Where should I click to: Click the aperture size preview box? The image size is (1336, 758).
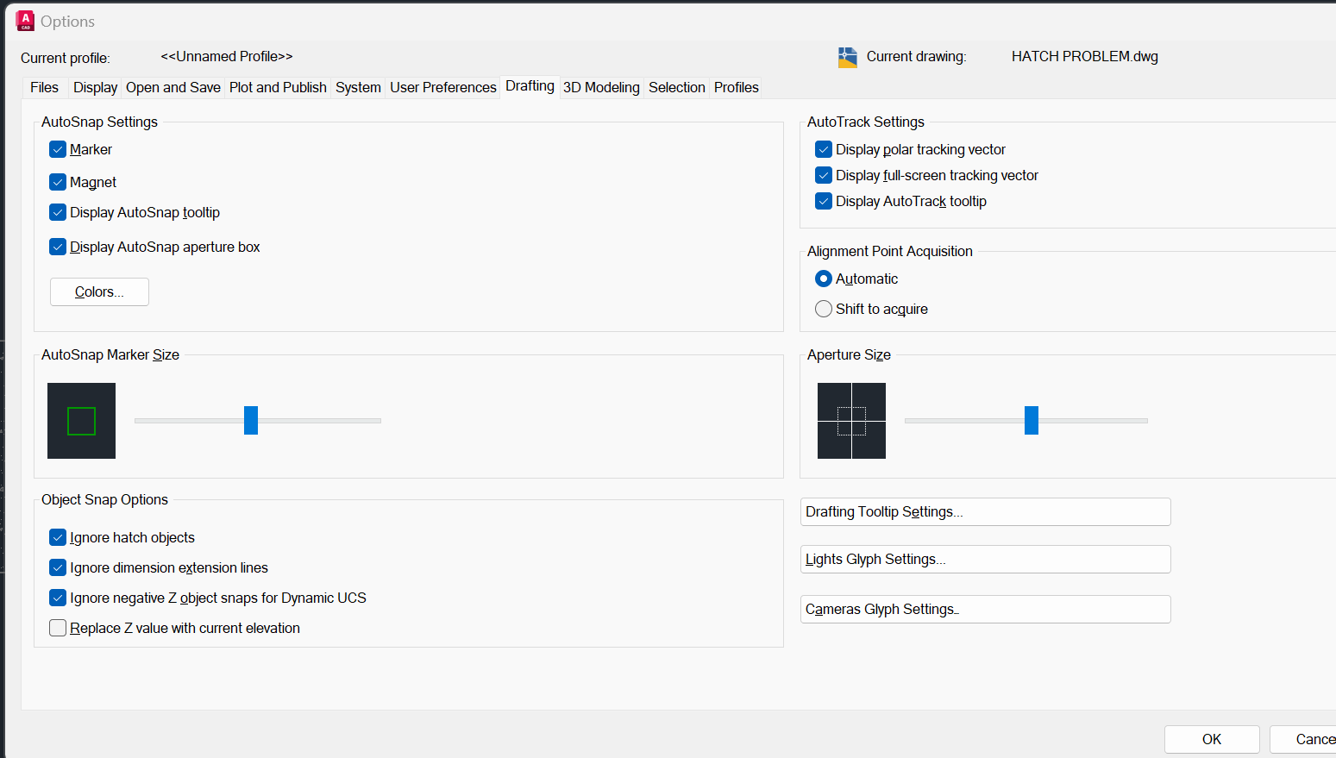click(851, 421)
